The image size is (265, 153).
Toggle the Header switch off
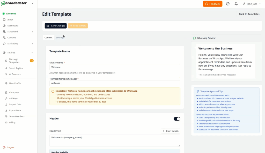pyautogui.click(x=177, y=119)
